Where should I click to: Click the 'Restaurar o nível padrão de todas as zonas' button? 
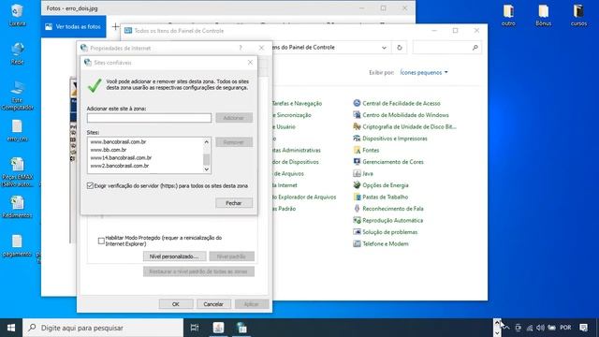coord(198,271)
